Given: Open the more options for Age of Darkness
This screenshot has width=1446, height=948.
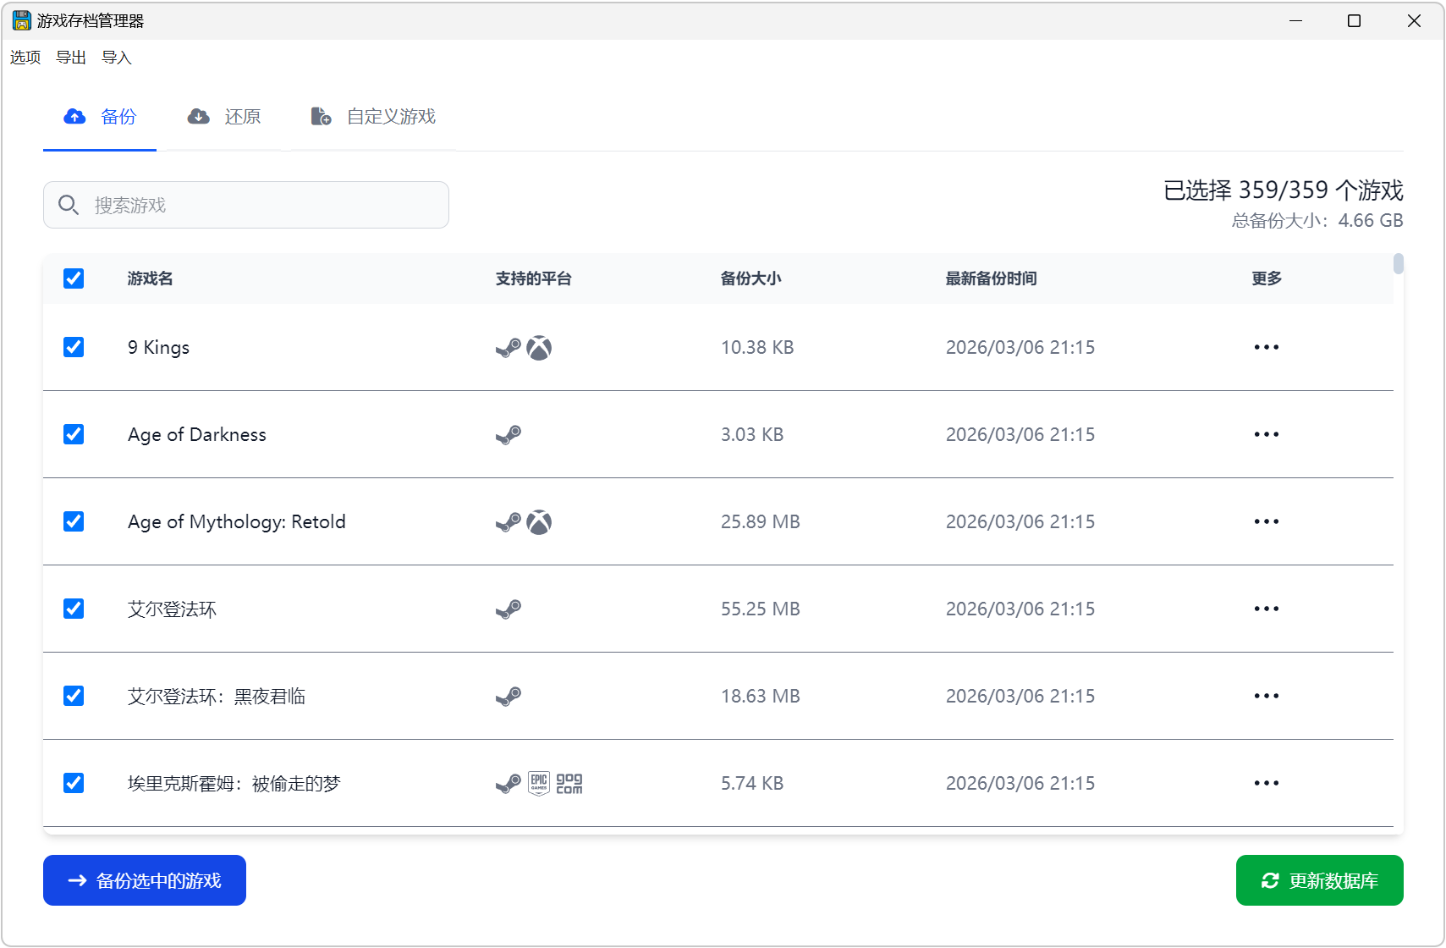Looking at the screenshot, I should pyautogui.click(x=1267, y=434).
